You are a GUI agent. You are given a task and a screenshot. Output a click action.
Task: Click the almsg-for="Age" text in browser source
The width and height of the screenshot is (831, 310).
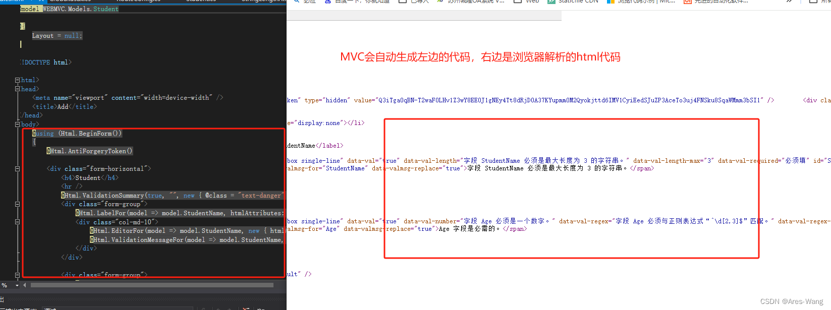pos(312,229)
